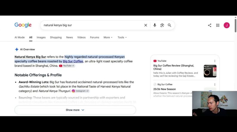Image resolution: width=237 pixels, height=132 pixels.
Task: Click the coffee review video thumbnail
Action: pos(210,71)
